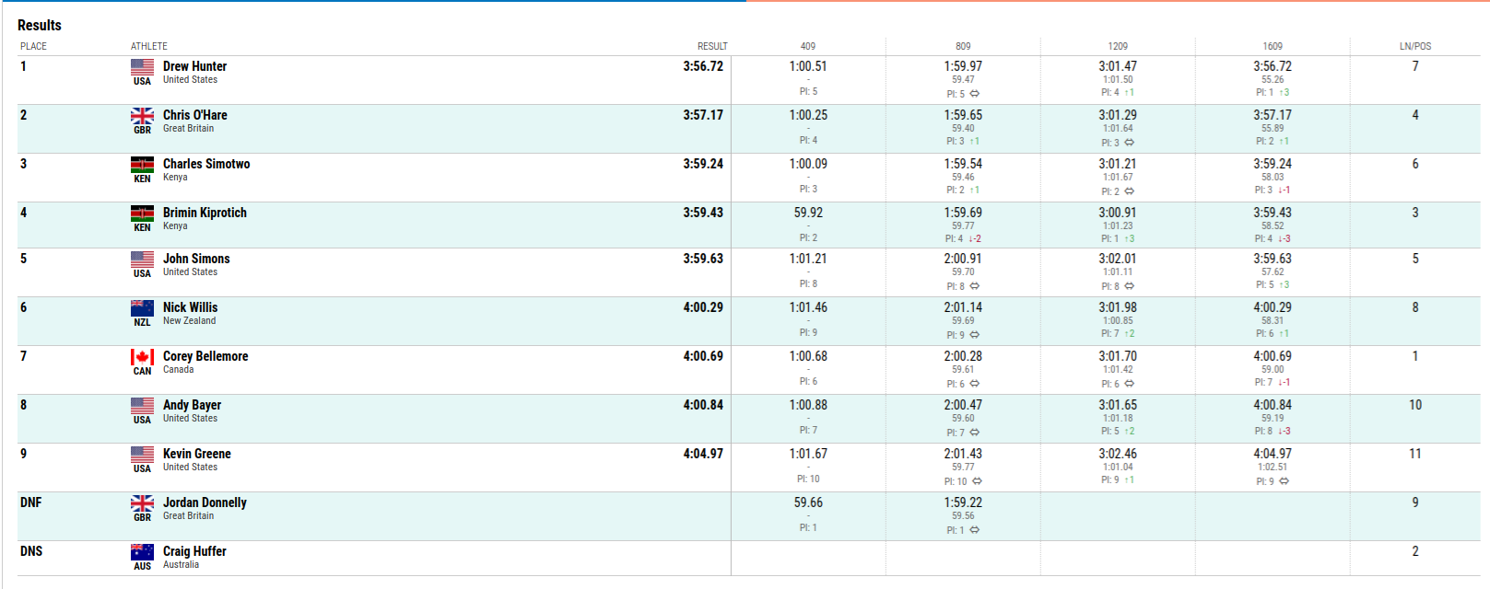Select Andy Bayer's result 4:00.84

tap(702, 405)
